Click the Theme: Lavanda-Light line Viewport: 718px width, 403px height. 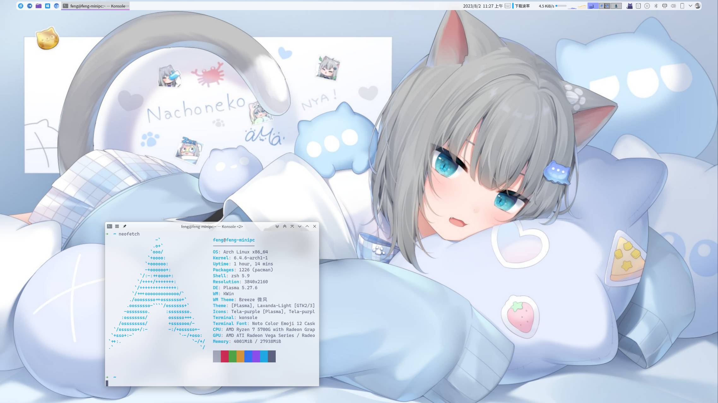[x=264, y=306]
